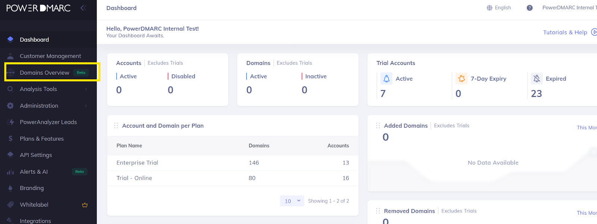This screenshot has height=224, width=597.
Task: Grab the Removed Domains drag handle
Action: (x=378, y=211)
